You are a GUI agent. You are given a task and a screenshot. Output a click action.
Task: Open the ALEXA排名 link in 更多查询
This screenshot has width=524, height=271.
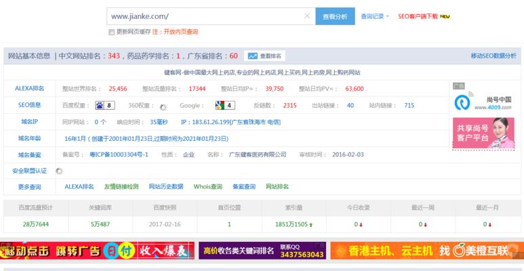[79, 187]
